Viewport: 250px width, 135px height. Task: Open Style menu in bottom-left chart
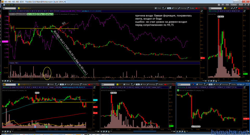click(x=67, y=84)
